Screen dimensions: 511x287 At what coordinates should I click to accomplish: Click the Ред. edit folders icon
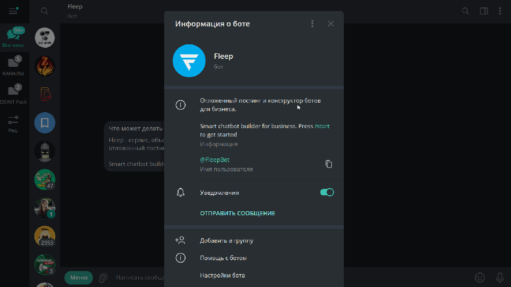[13, 123]
